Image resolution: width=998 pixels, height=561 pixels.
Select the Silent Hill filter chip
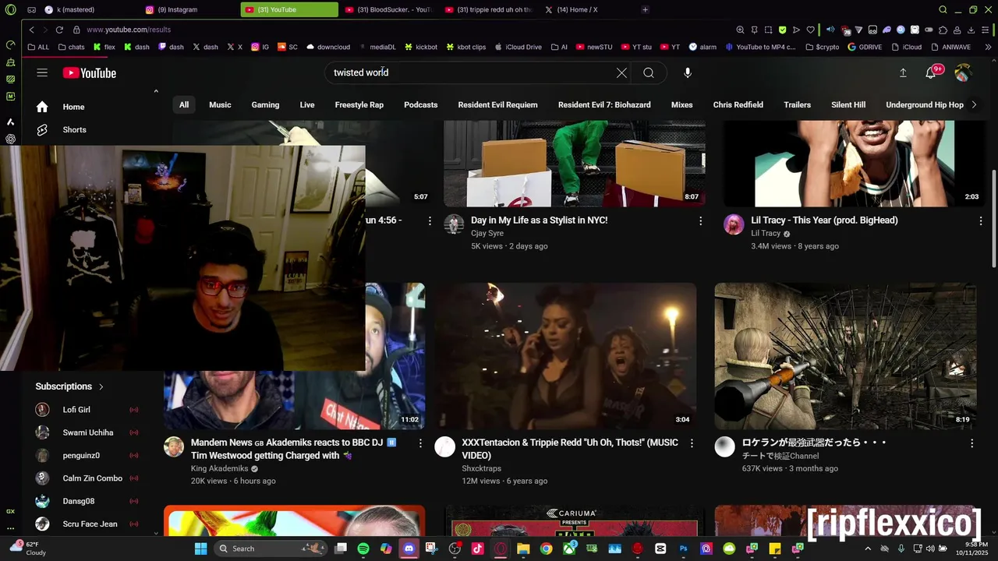pyautogui.click(x=848, y=104)
